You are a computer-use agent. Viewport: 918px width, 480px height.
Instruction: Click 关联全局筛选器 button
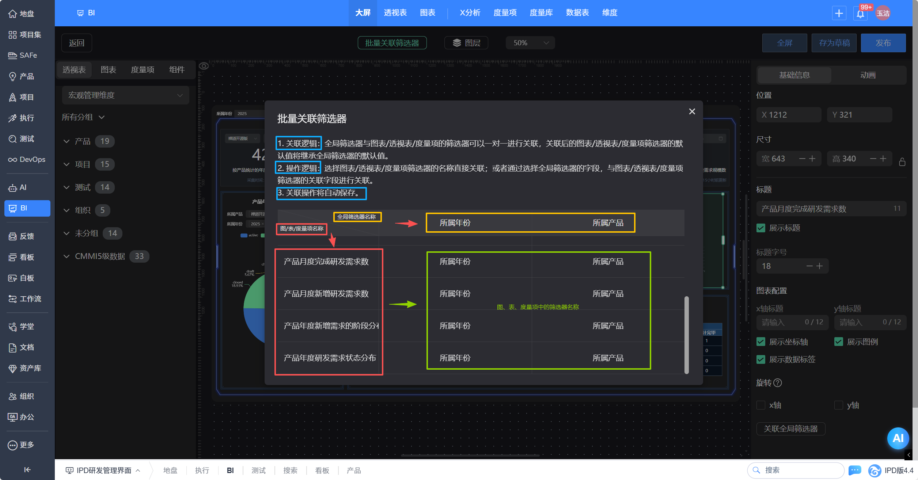tap(790, 429)
